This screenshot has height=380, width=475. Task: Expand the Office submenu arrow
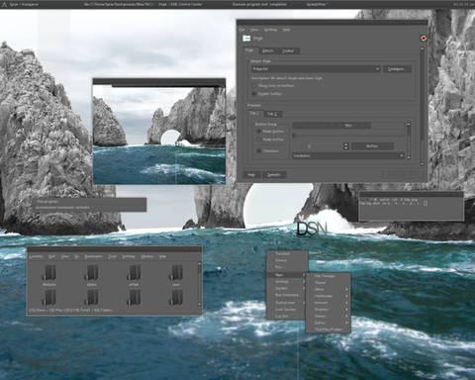coord(346,289)
